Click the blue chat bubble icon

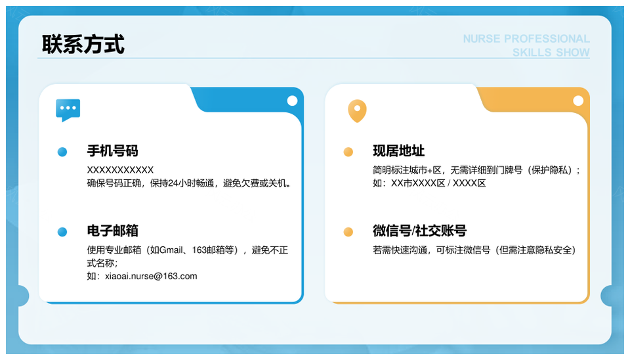tap(68, 110)
